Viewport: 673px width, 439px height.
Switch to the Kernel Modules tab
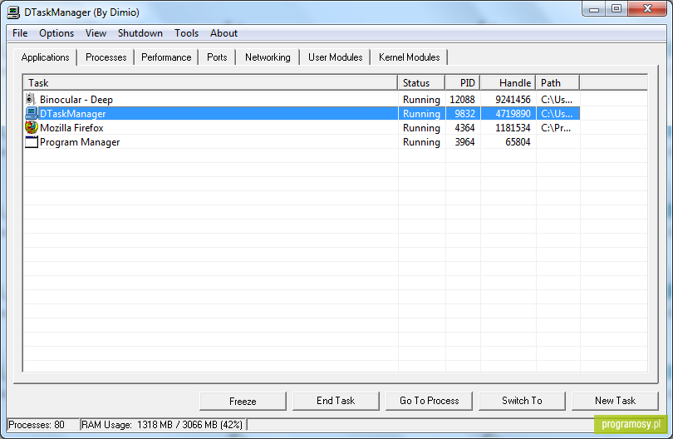pyautogui.click(x=409, y=57)
